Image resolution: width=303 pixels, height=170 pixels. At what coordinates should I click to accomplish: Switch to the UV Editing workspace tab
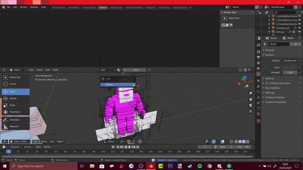(x=164, y=8)
